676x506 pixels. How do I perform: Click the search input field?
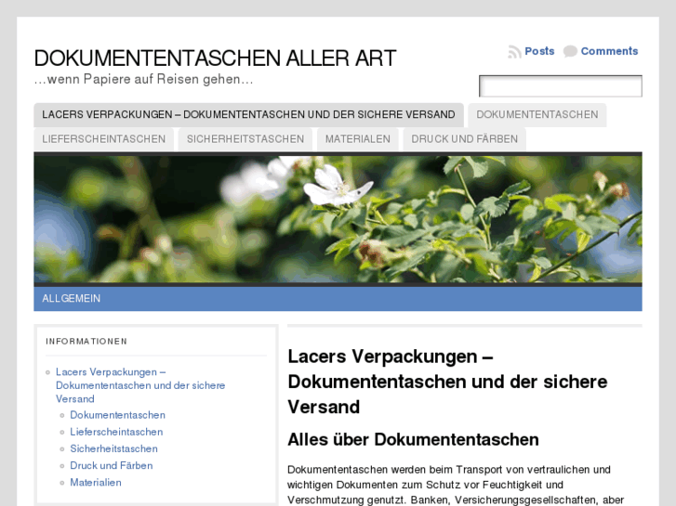point(560,86)
